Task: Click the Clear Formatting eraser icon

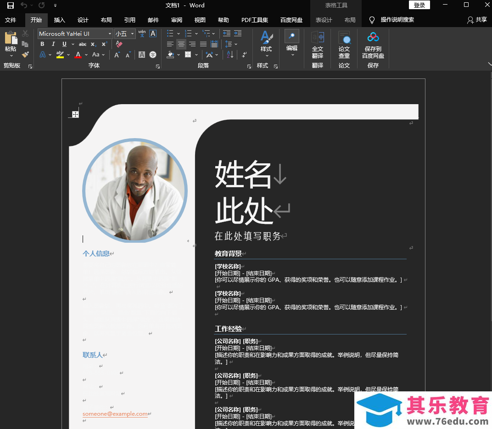Action: [x=119, y=44]
